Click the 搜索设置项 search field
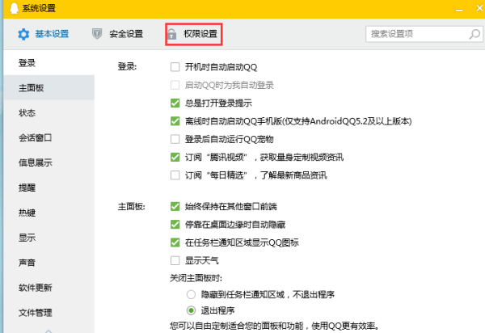 (x=424, y=34)
